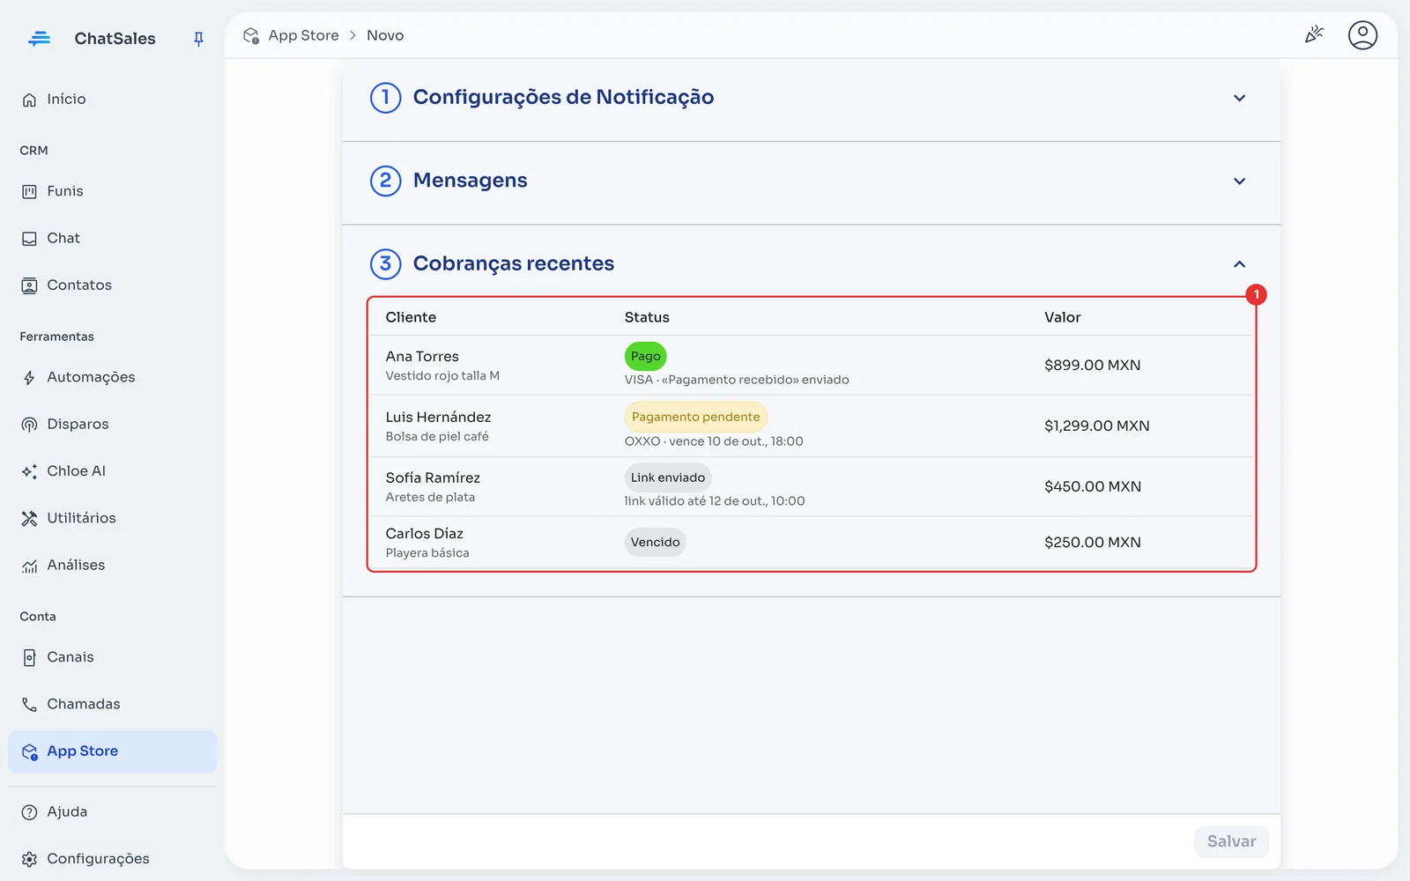Click the Novo breadcrumb item
Viewport: 1410px width, 881px height.
pos(385,35)
